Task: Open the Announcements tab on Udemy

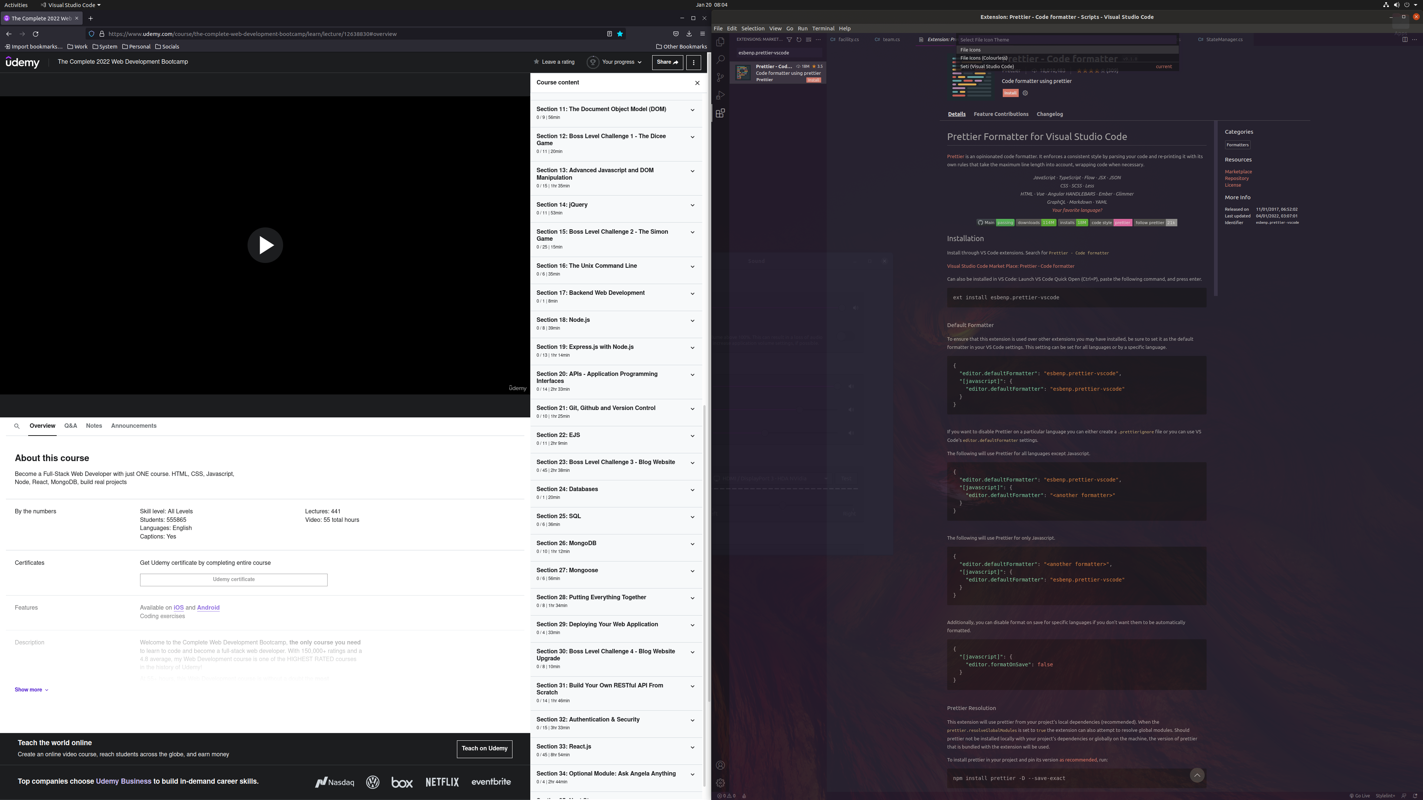Action: 134,426
